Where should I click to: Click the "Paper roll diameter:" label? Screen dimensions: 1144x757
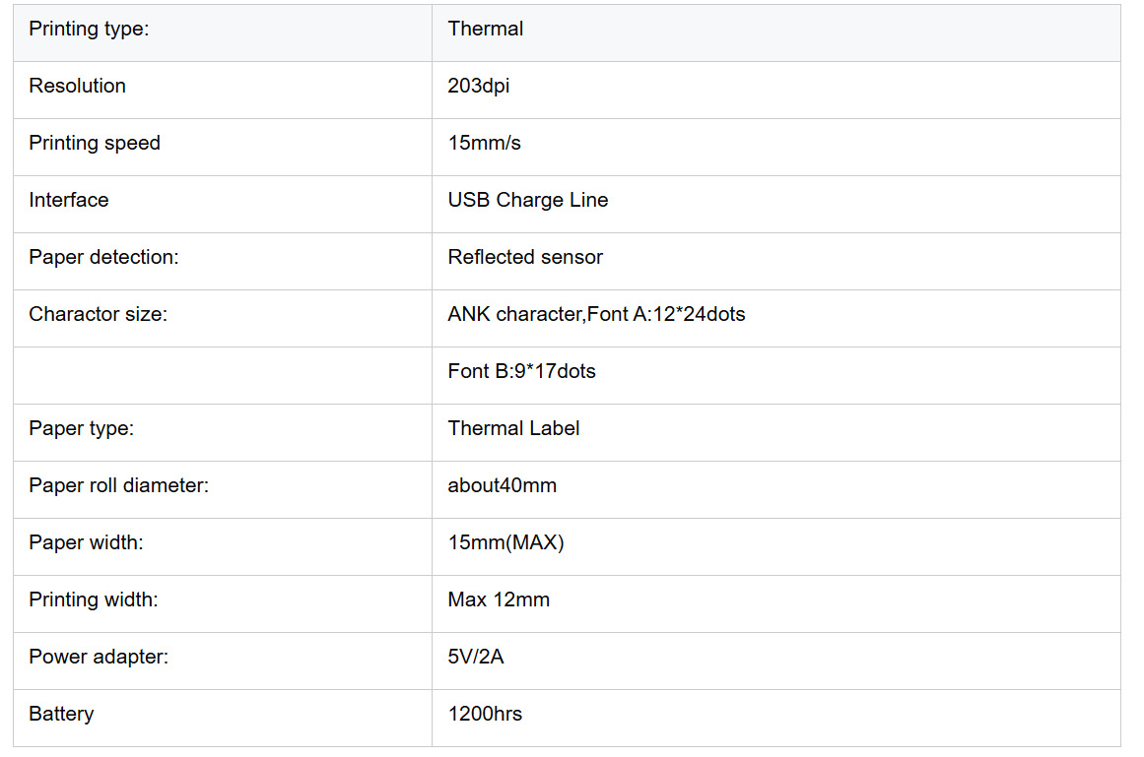119,485
